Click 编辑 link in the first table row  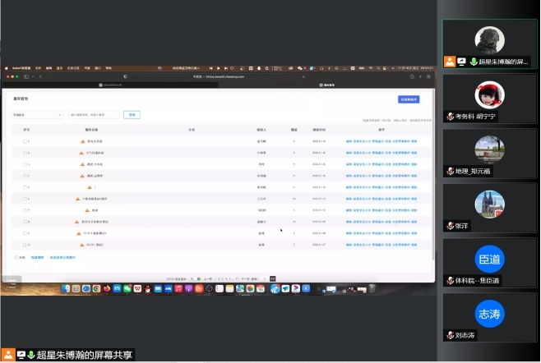(x=349, y=141)
